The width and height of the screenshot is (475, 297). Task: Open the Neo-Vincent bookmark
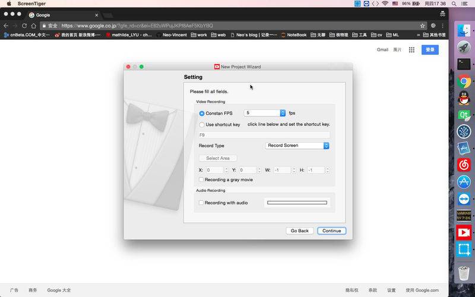pos(172,35)
